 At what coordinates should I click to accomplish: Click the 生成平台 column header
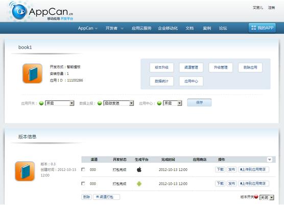point(141,160)
